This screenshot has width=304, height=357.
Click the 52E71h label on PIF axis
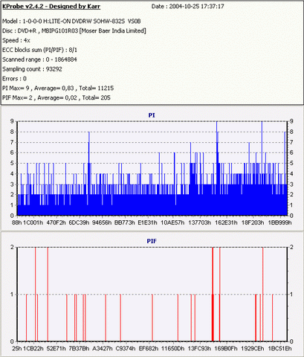[x=56, y=348]
